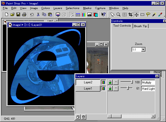Screen dimensions: 166x122
Task: Open the File menu
Action: 5,8
